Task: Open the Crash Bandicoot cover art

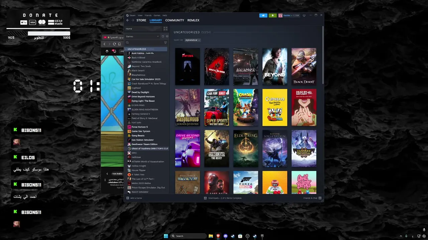Action: pyautogui.click(x=246, y=108)
